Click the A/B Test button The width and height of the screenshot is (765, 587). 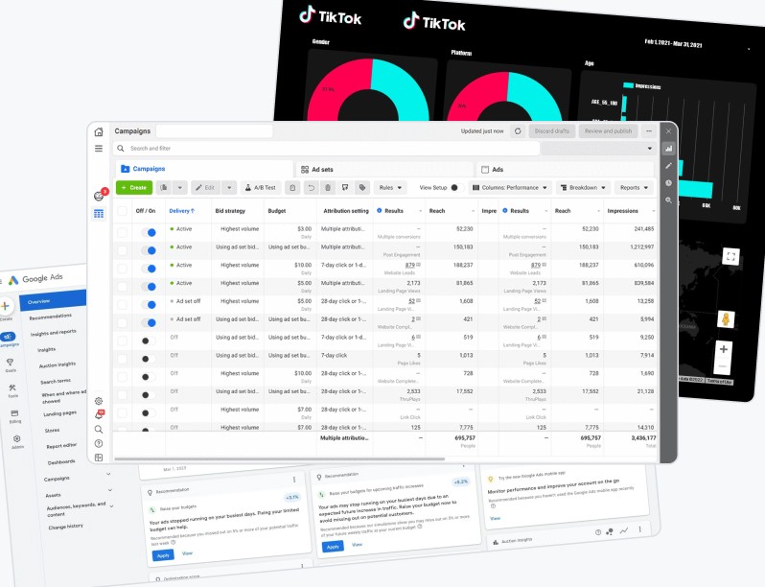[x=261, y=187]
